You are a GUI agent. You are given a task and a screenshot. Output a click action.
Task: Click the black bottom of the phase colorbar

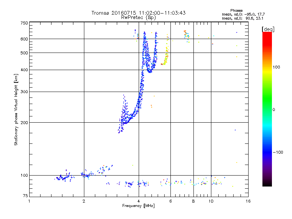pyautogui.click(x=267, y=184)
